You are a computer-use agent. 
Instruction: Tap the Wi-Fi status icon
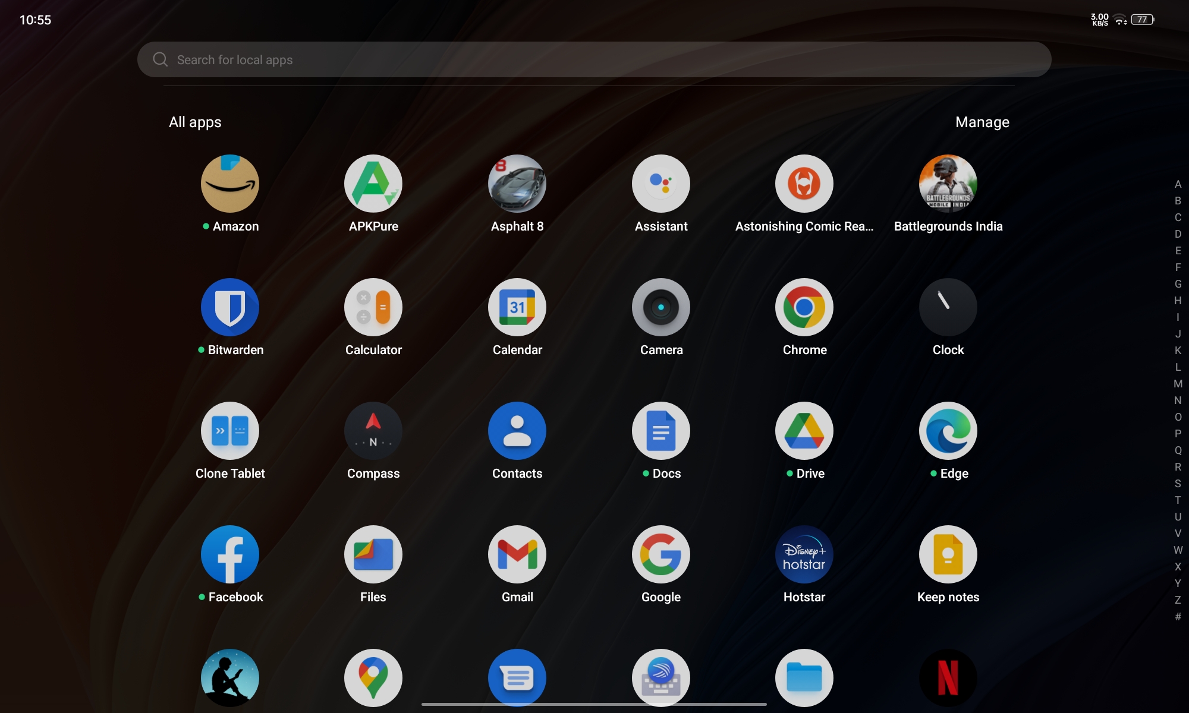point(1120,20)
